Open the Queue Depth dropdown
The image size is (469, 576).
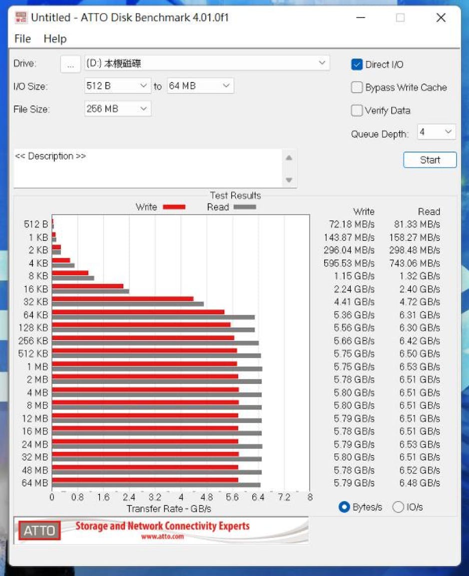(x=437, y=132)
